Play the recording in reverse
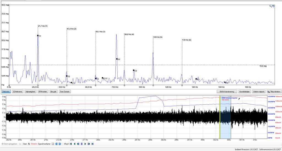The height and width of the screenshot is (151, 282). tap(75, 144)
